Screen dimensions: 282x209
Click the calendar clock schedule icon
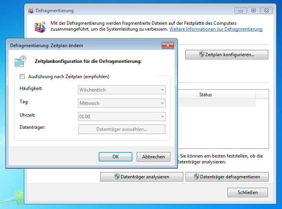click(x=20, y=61)
